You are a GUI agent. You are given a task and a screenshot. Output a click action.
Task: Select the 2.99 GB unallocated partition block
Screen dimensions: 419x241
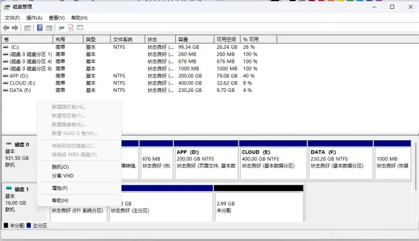click(258, 203)
